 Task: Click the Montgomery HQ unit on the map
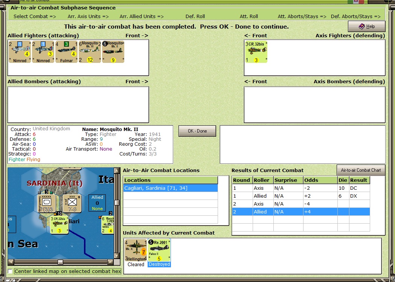[47, 203]
